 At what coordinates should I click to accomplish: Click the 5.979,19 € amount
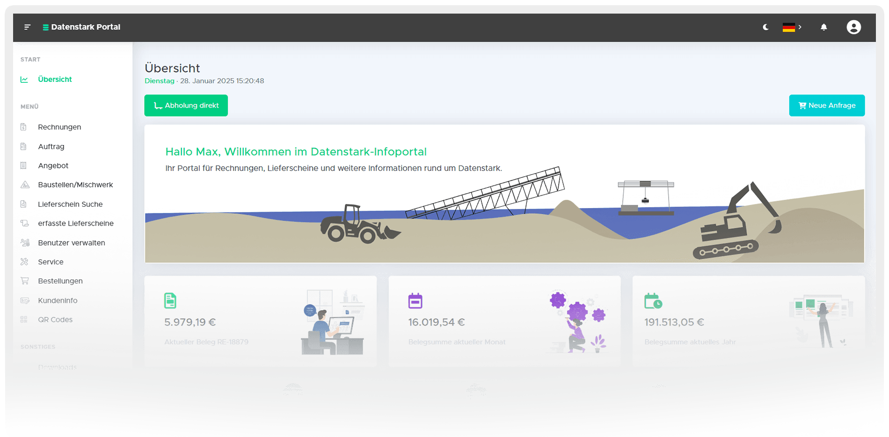[190, 322]
